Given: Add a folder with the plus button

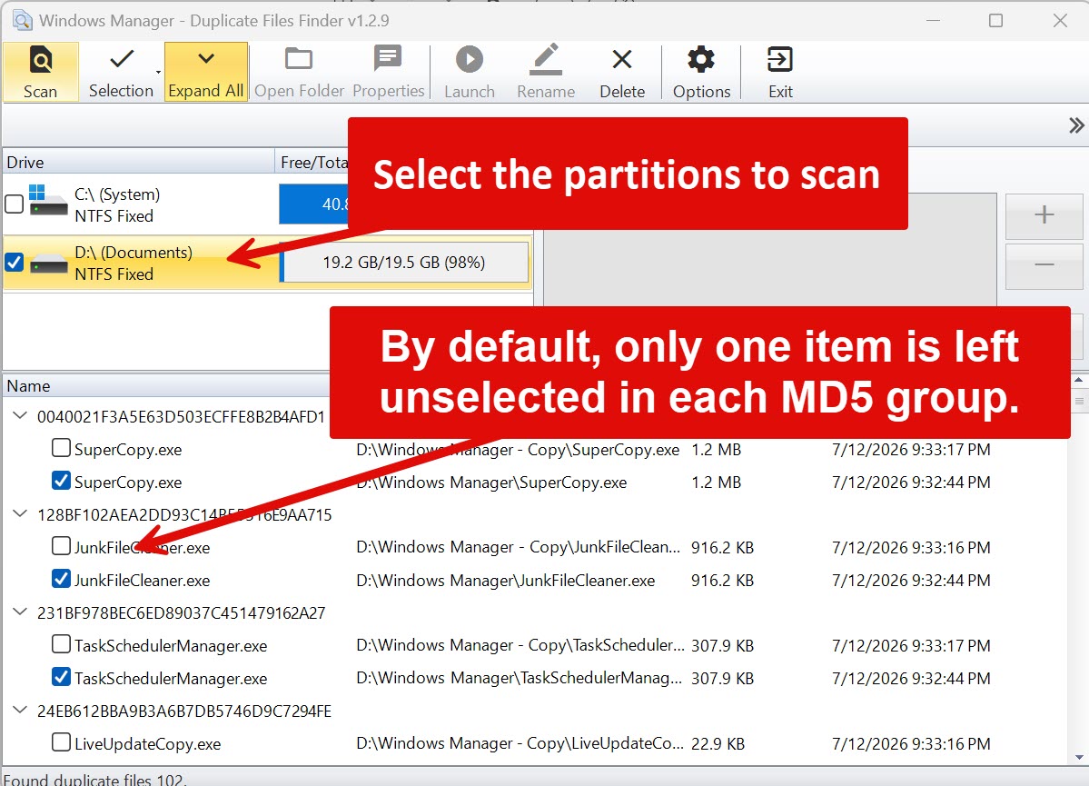Looking at the screenshot, I should tap(1044, 214).
